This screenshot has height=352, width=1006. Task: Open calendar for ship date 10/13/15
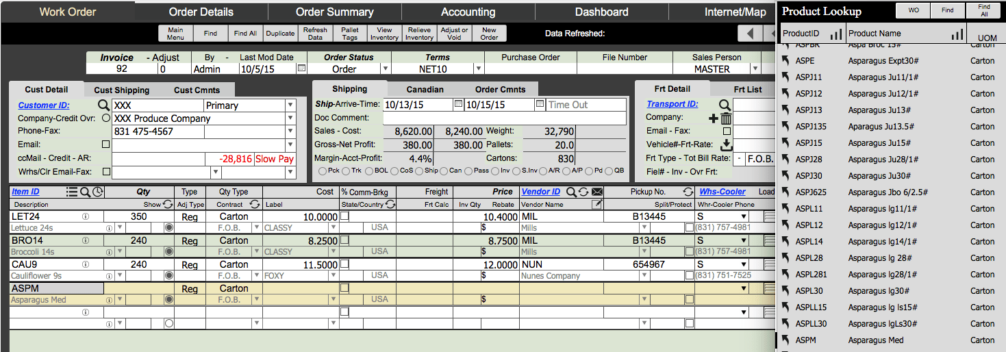[x=458, y=105]
